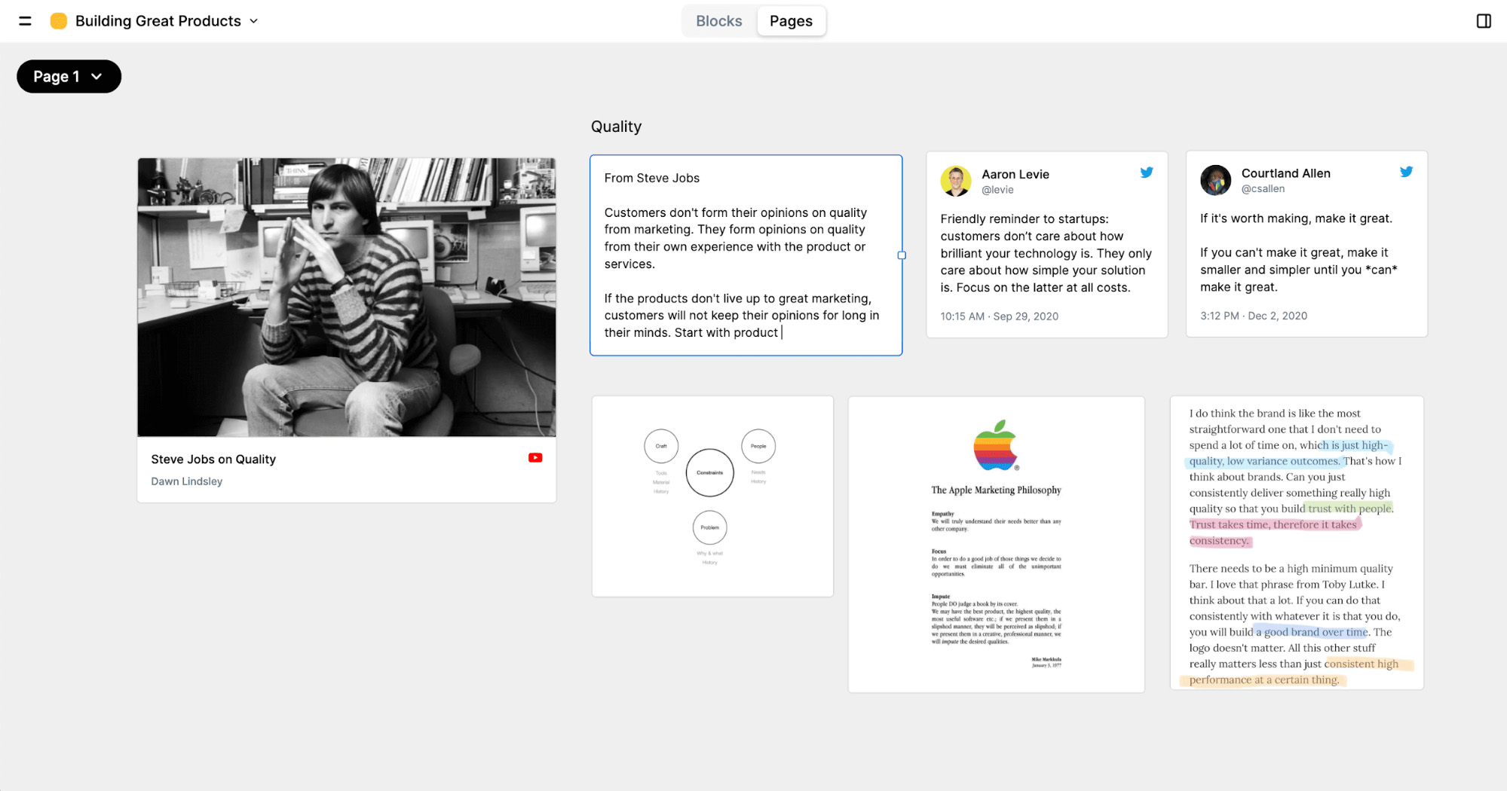Click the @levie handle
This screenshot has height=791, width=1507.
997,190
